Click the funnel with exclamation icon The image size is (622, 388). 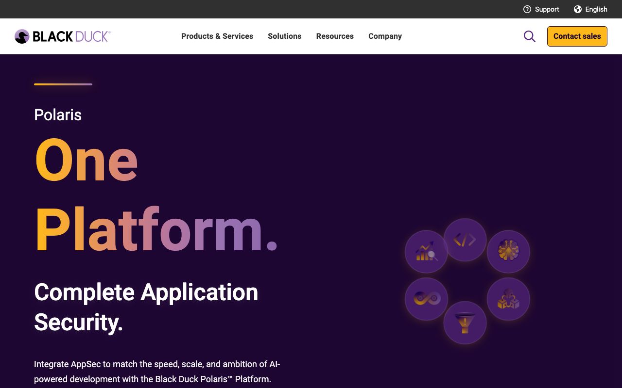tap(465, 323)
